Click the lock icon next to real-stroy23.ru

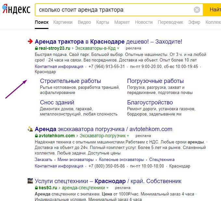[36, 48]
